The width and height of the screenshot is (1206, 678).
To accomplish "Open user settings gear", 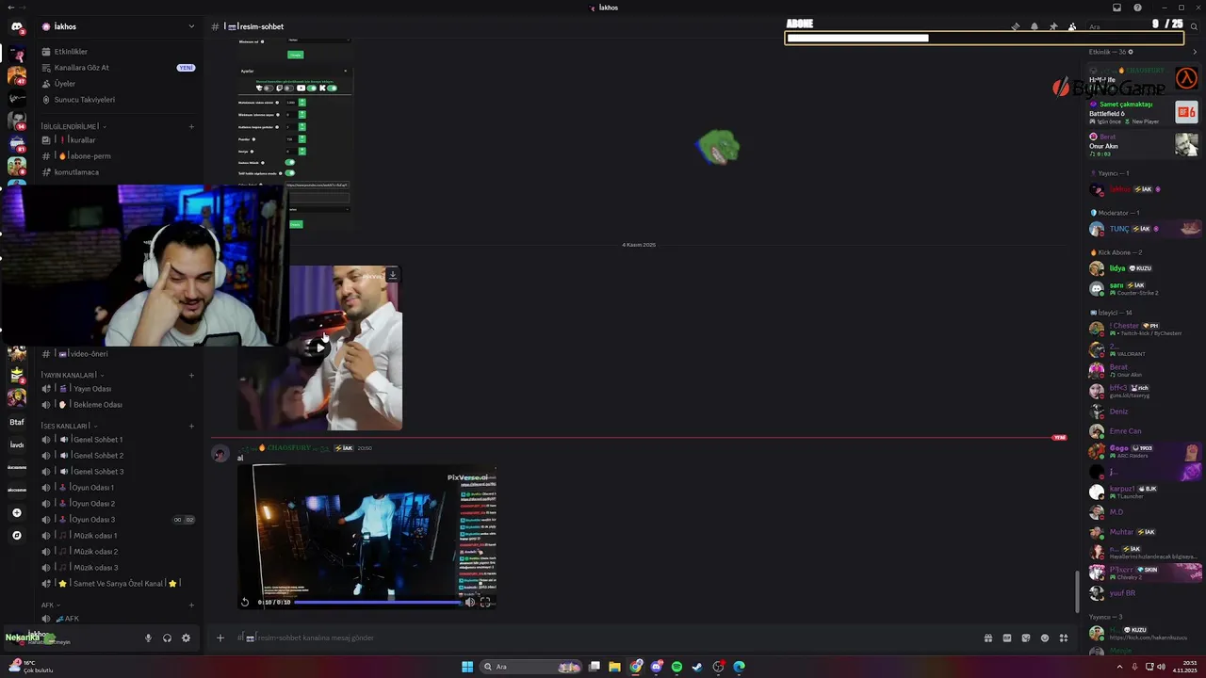I will pyautogui.click(x=186, y=638).
